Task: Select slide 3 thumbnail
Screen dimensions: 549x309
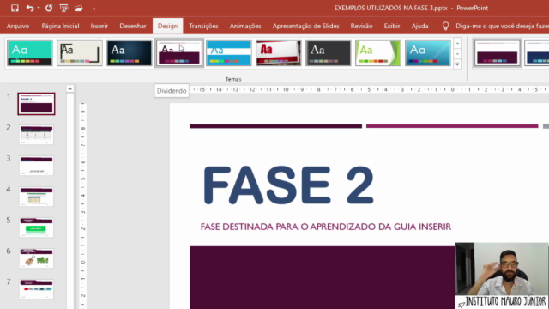Action: [x=36, y=166]
